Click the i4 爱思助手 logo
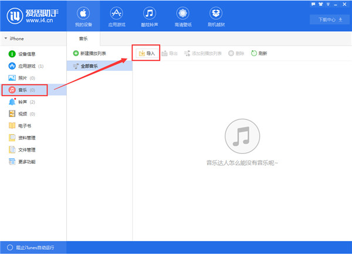This screenshot has height=254, width=352. (x=33, y=16)
